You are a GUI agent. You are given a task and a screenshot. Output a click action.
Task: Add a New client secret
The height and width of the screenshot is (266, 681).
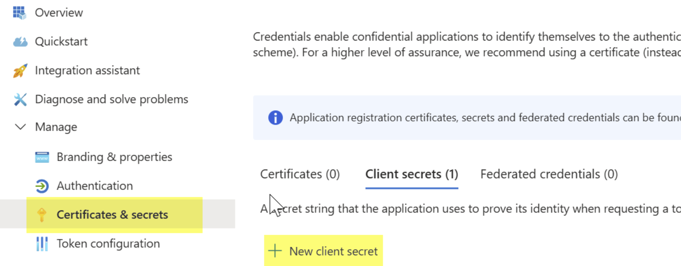point(323,251)
